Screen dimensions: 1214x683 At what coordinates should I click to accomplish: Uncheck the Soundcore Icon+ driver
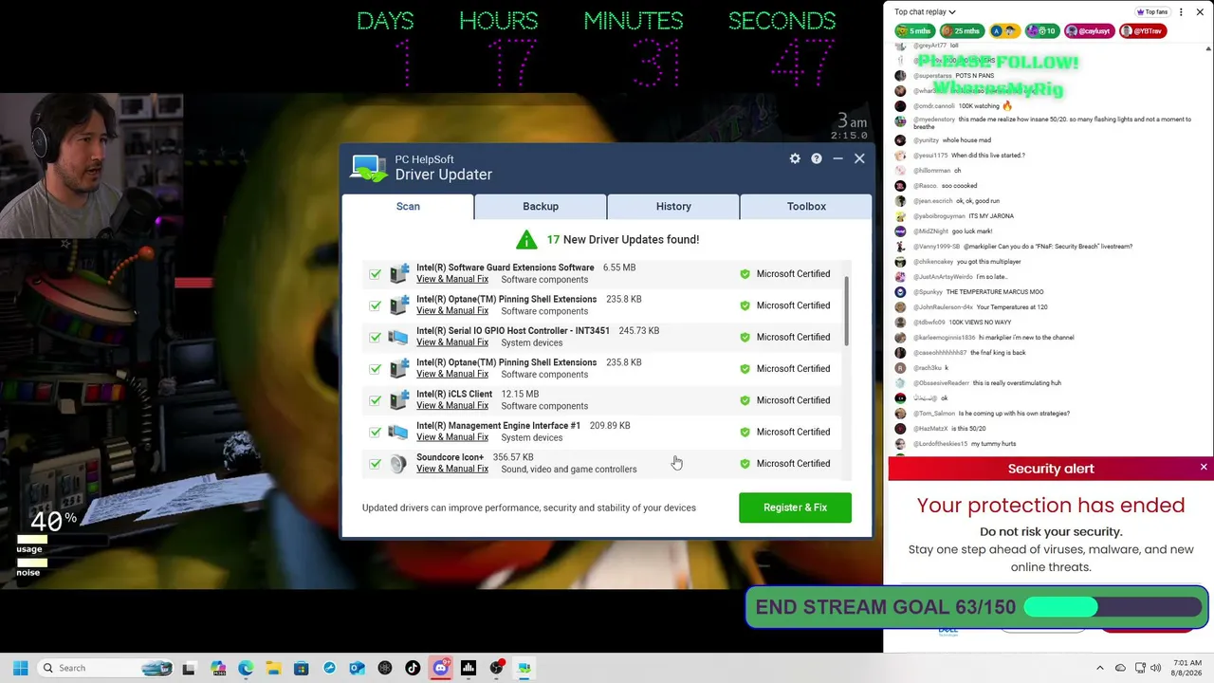coord(375,464)
